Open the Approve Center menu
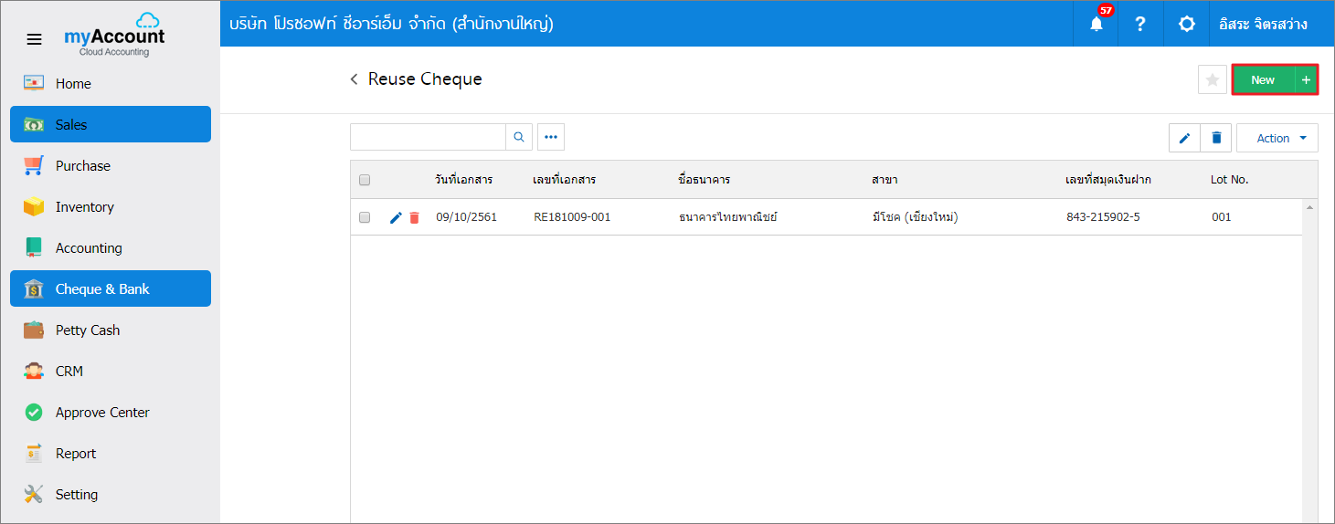The width and height of the screenshot is (1335, 524). tap(111, 412)
